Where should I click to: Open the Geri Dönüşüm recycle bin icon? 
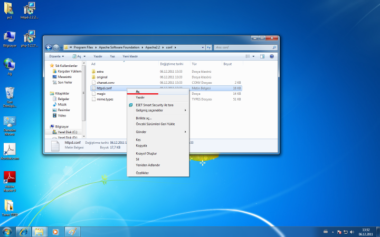pyautogui.click(x=9, y=94)
